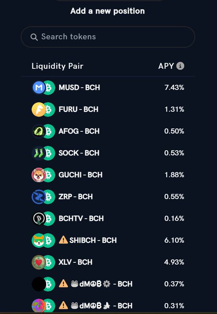Image resolution: width=217 pixels, height=314 pixels.
Task: Choose the XLV - BCH pair row
Action: click(108, 262)
